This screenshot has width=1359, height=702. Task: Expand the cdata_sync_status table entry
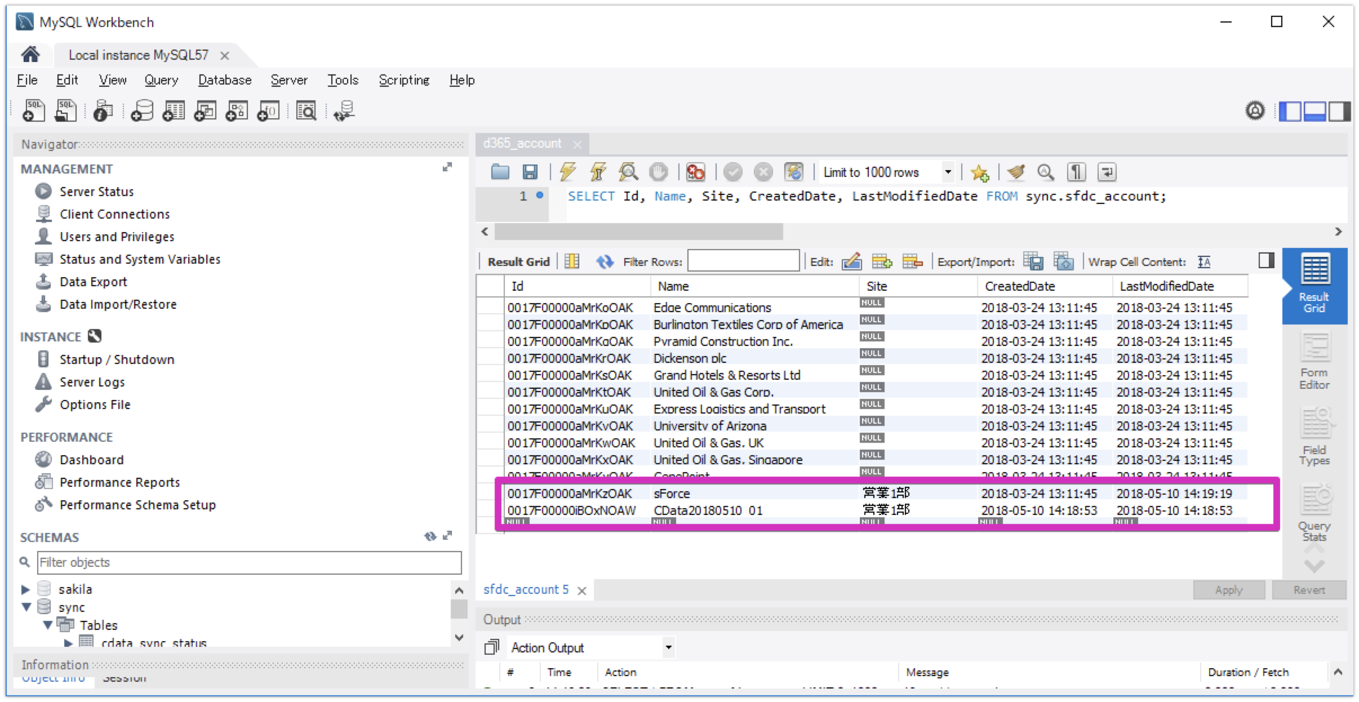(68, 642)
